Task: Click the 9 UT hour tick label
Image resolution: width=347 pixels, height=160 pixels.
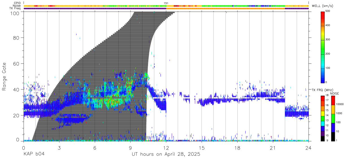Action: coord(130,148)
